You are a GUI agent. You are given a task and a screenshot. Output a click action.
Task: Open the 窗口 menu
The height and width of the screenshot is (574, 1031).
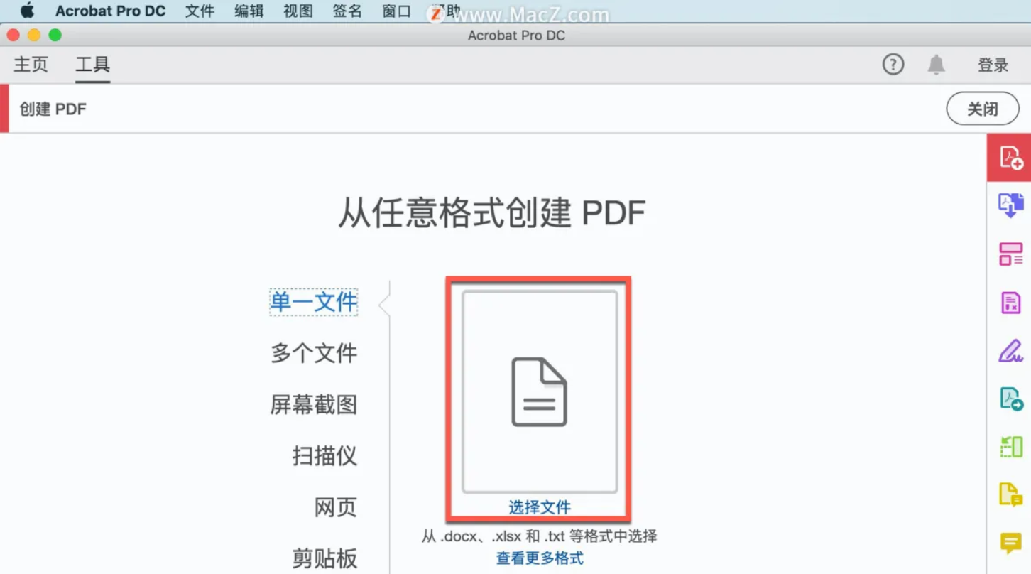[x=396, y=11]
